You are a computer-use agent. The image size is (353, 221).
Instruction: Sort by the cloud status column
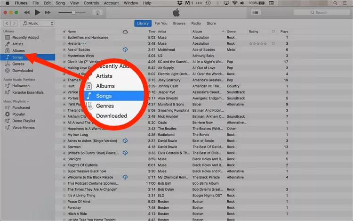125,32
